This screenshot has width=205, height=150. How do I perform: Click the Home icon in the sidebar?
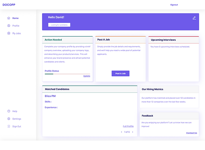click(x=9, y=18)
